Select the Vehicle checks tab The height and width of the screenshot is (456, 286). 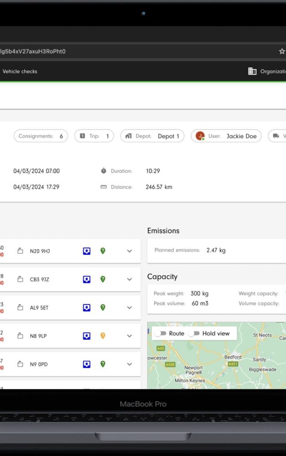pos(20,71)
